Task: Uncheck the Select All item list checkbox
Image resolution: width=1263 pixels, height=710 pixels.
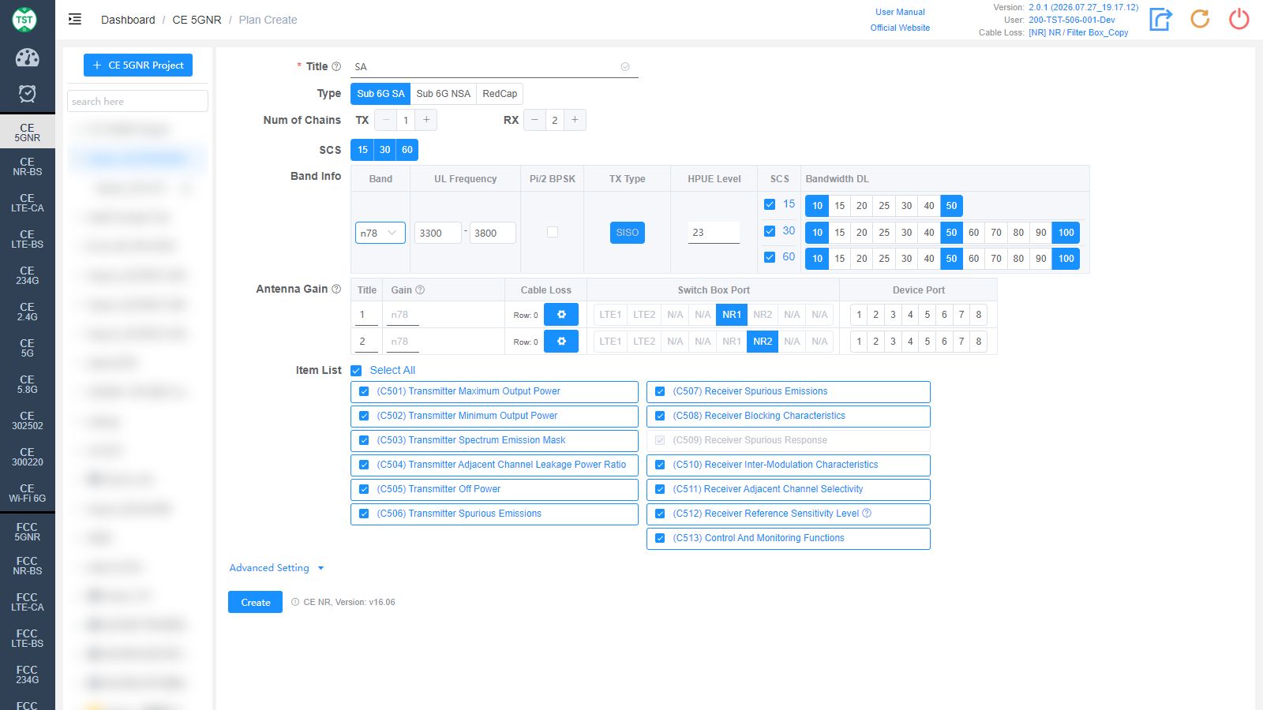Action: (x=356, y=371)
